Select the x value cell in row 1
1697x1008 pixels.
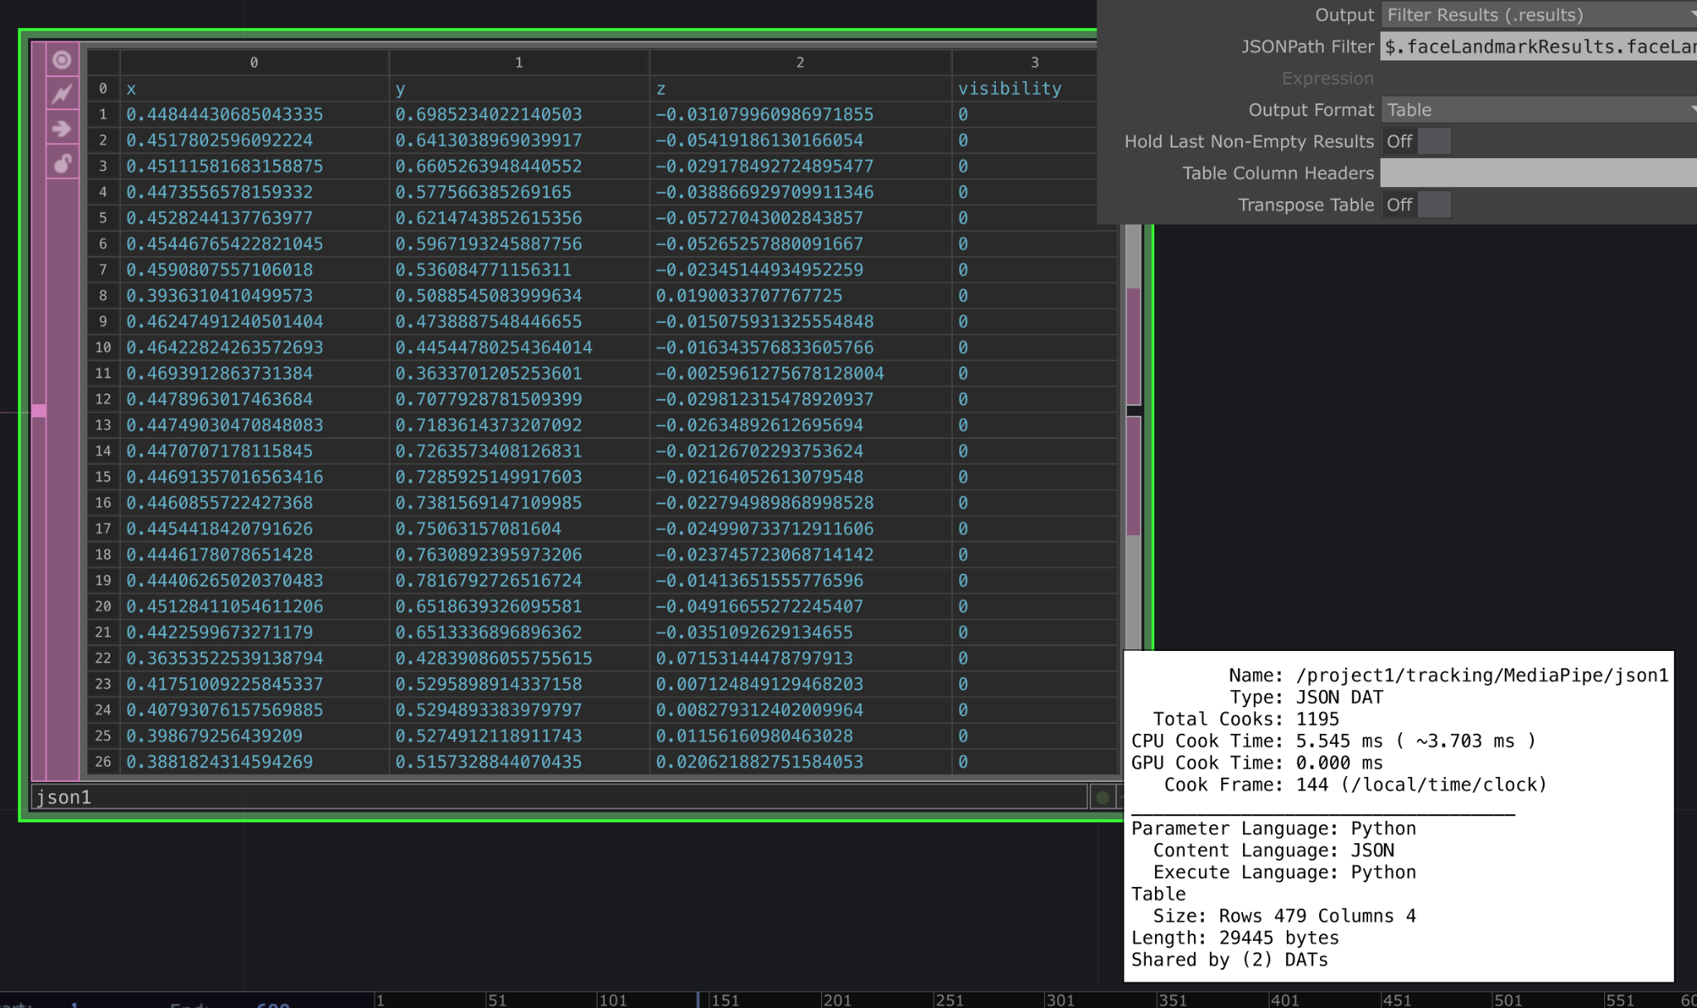coord(225,114)
